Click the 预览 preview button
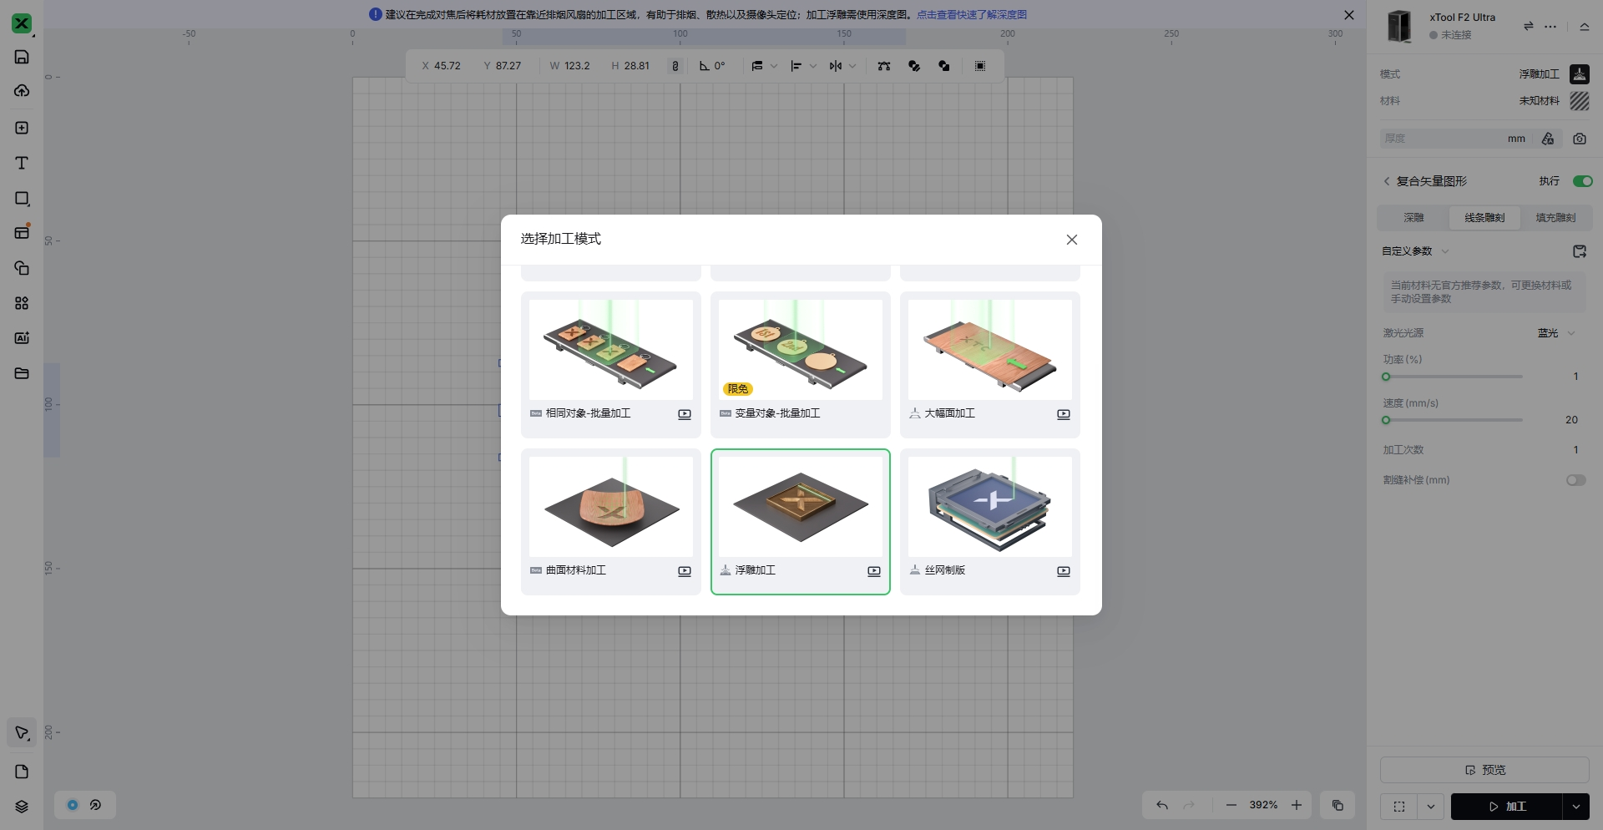Image resolution: width=1603 pixels, height=830 pixels. tap(1484, 770)
